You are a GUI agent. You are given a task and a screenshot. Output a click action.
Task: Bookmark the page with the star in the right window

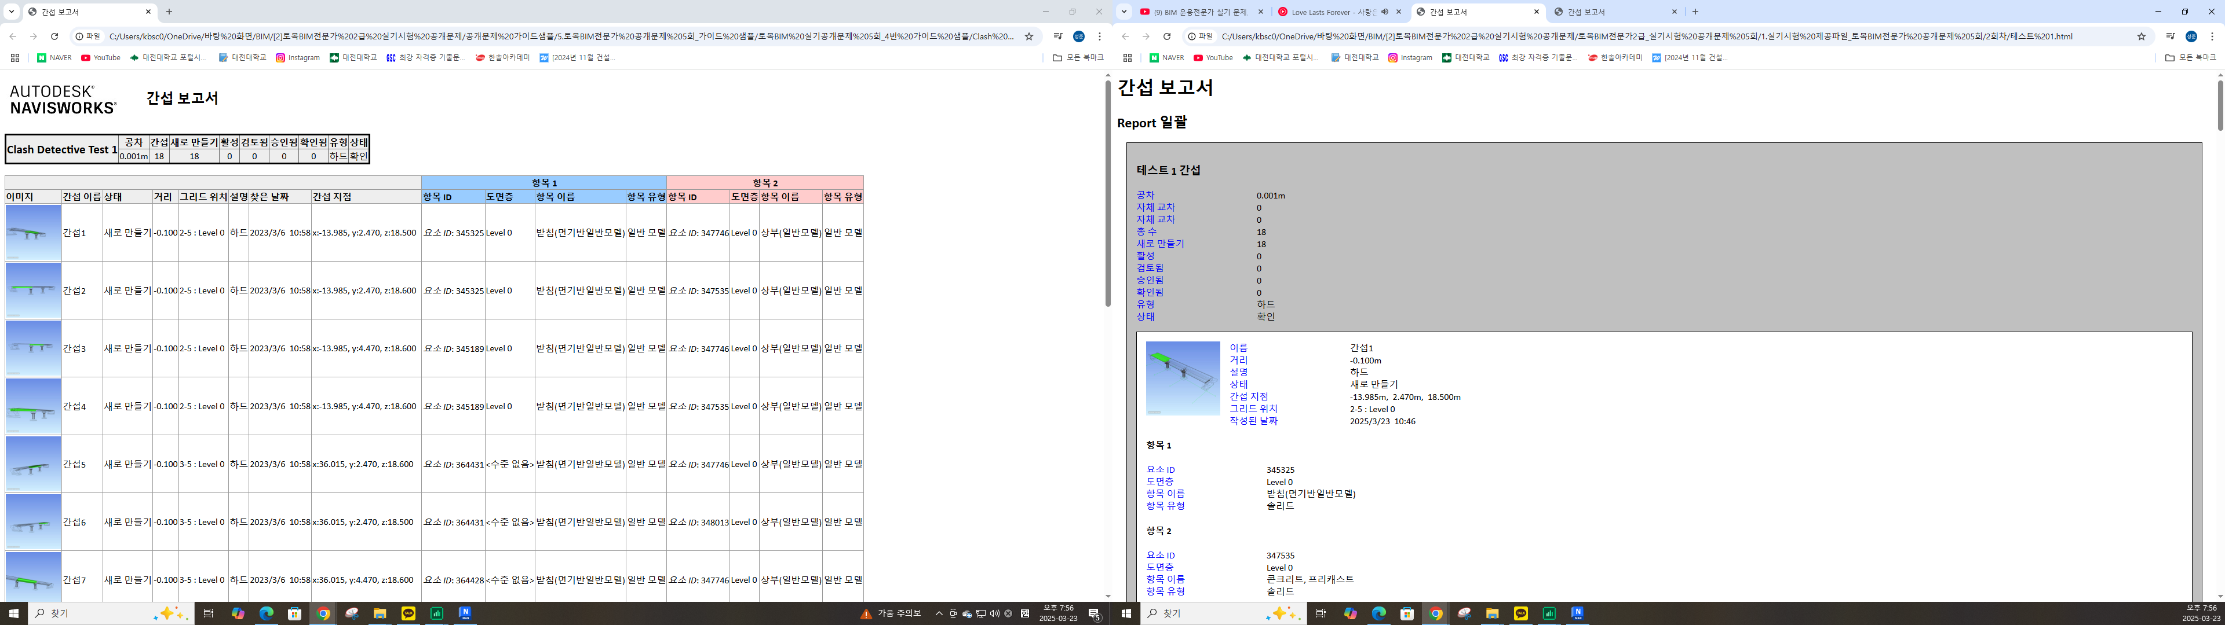(x=2141, y=36)
